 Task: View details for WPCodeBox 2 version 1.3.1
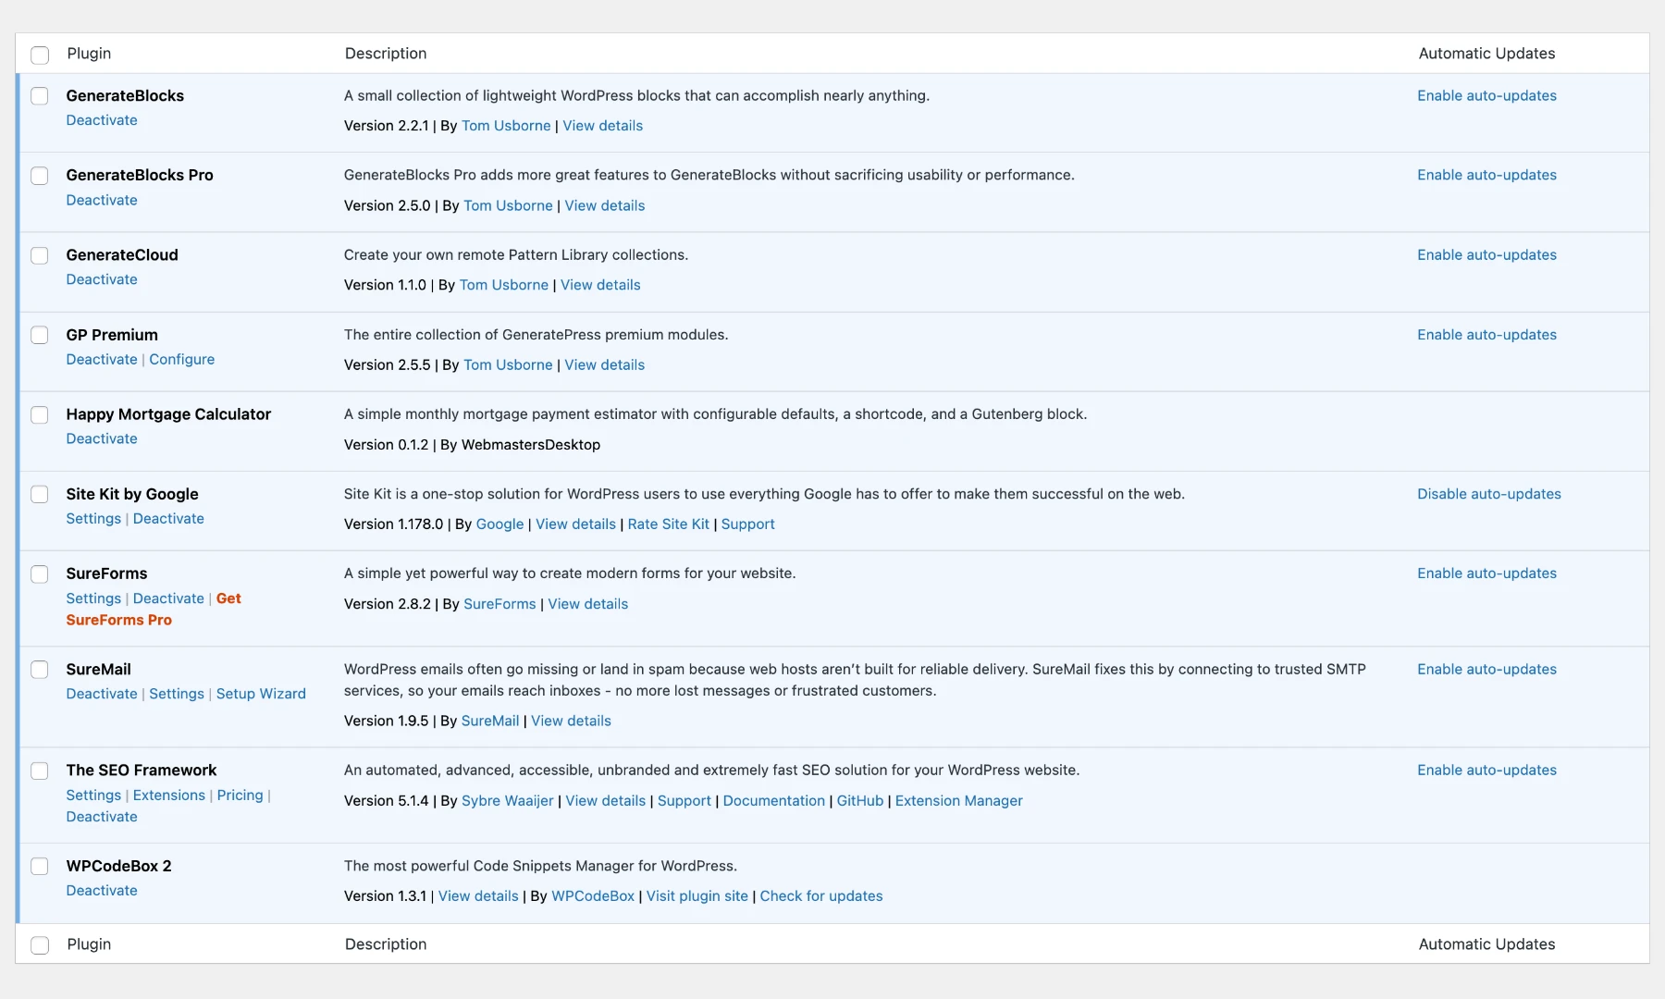tap(478, 896)
